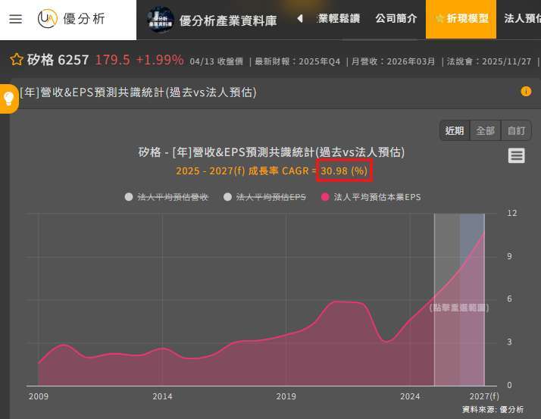Add 矽格 to favorites with star
Viewport: 541px width, 419px height.
click(16, 60)
